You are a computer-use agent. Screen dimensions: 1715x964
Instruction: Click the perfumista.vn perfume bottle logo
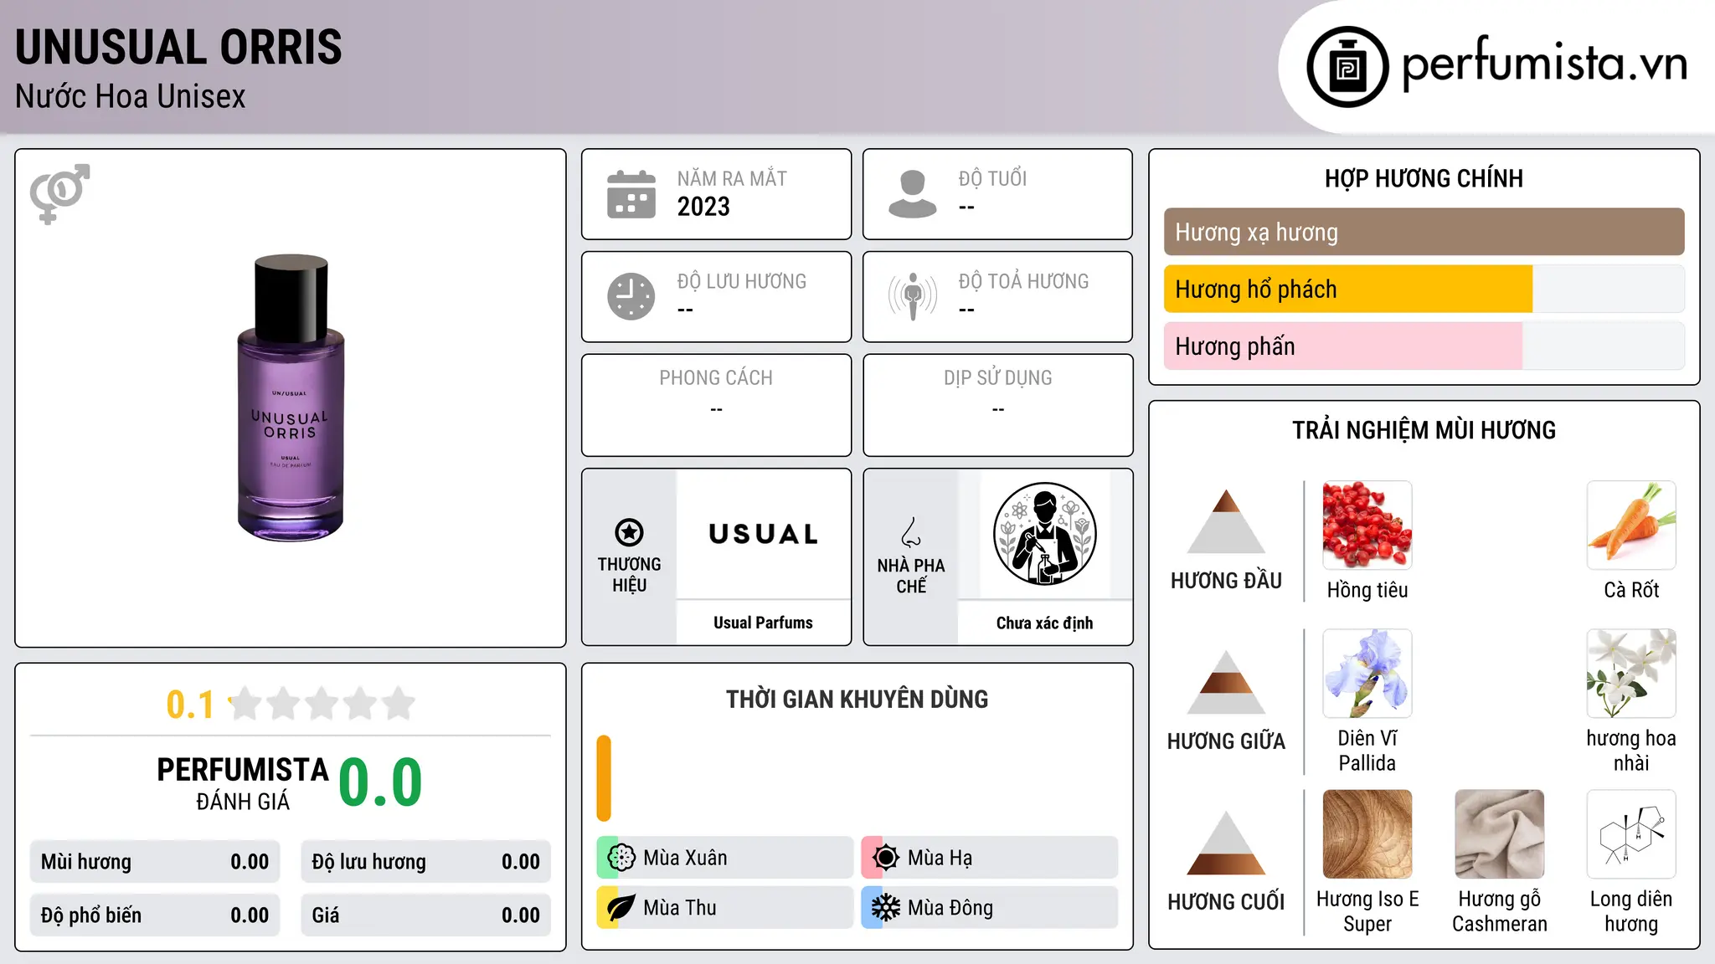click(x=1347, y=67)
